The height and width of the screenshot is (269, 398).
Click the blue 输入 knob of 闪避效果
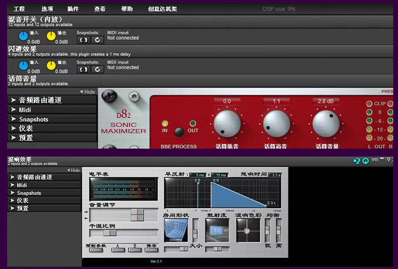[x=23, y=65]
